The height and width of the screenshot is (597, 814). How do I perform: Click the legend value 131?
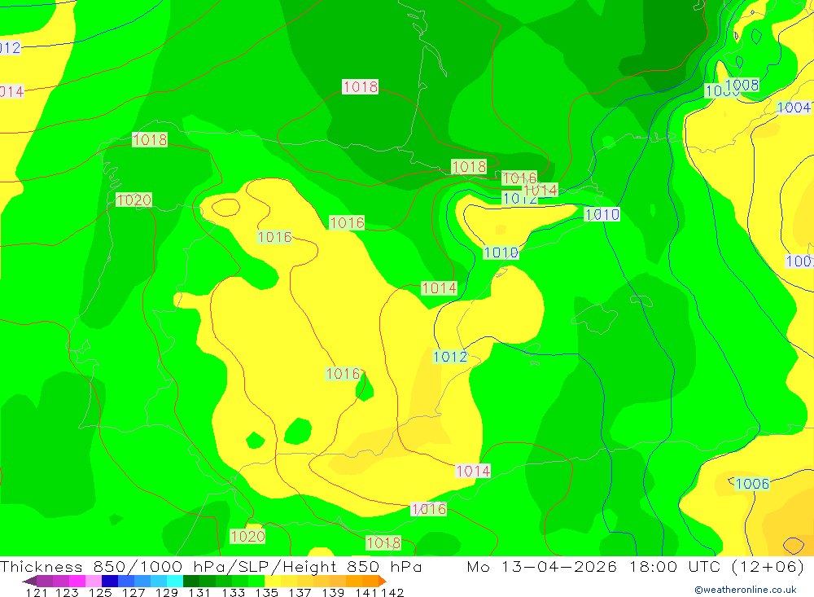click(199, 592)
